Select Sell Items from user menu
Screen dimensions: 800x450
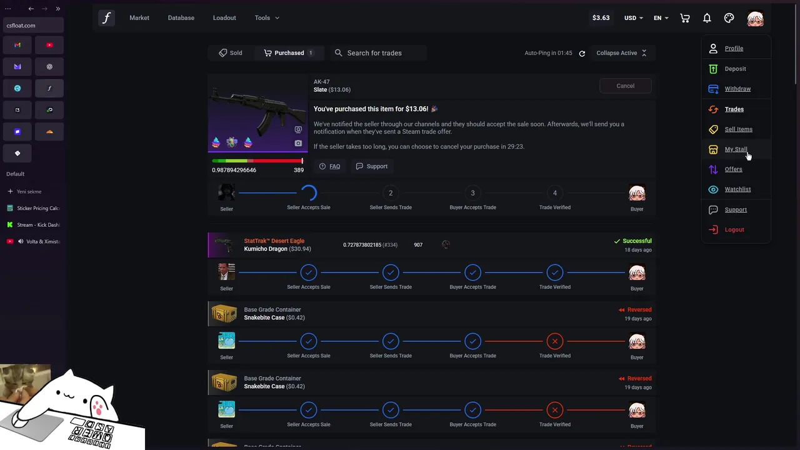coord(736,129)
